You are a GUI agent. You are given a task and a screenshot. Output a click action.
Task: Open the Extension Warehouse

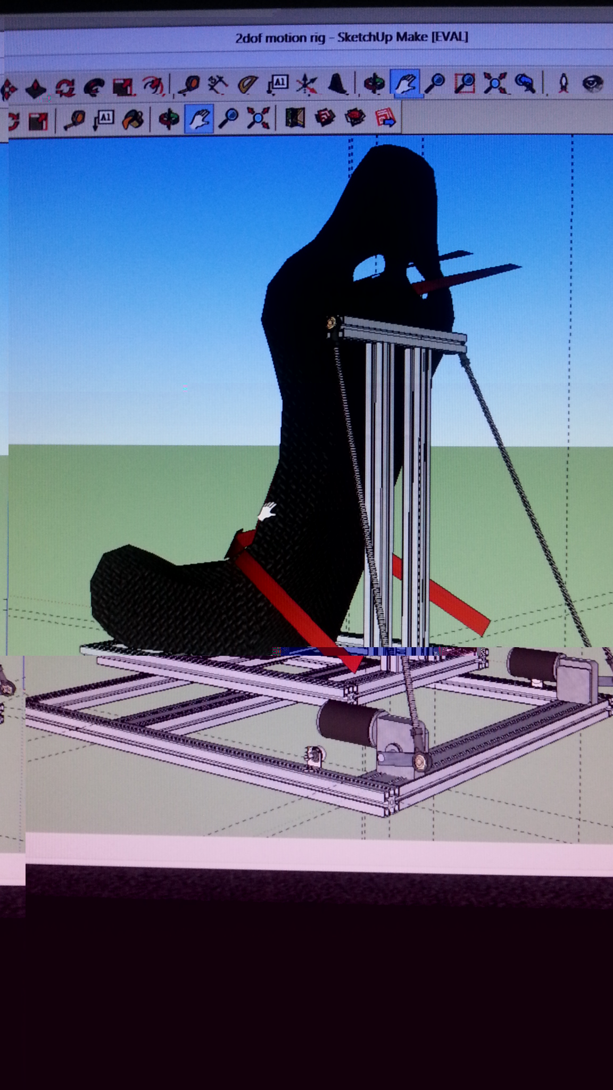coord(355,118)
